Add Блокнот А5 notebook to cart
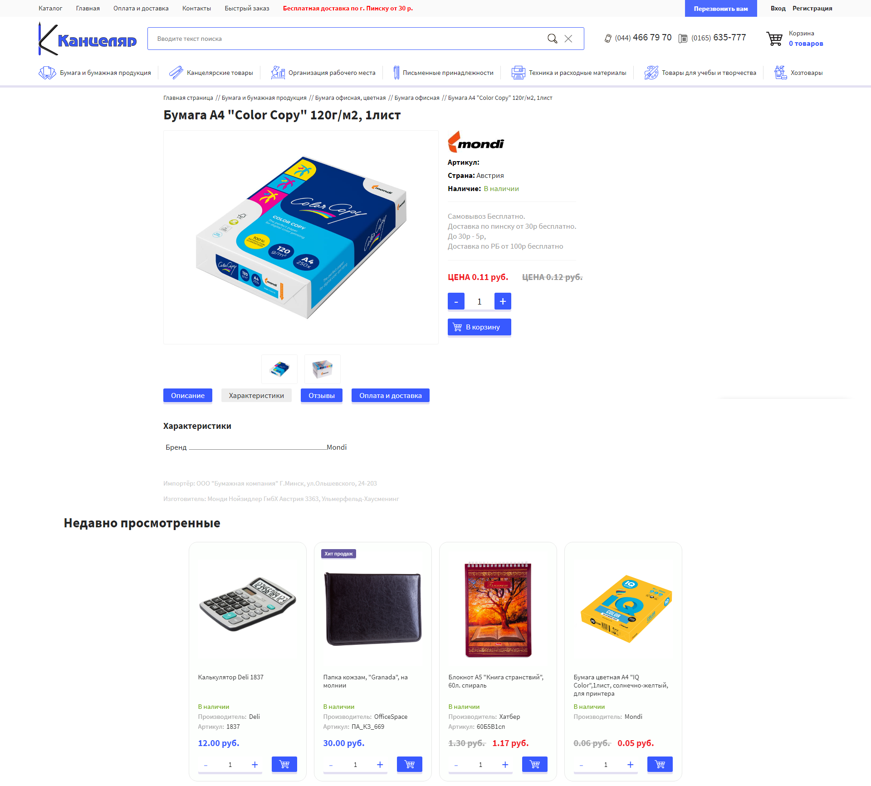The width and height of the screenshot is (871, 786). [535, 764]
